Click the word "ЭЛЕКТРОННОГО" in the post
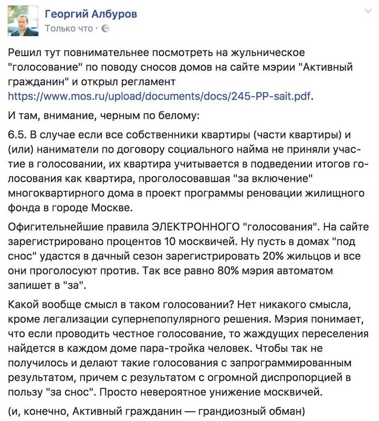The width and height of the screenshot is (379, 421). point(195,227)
